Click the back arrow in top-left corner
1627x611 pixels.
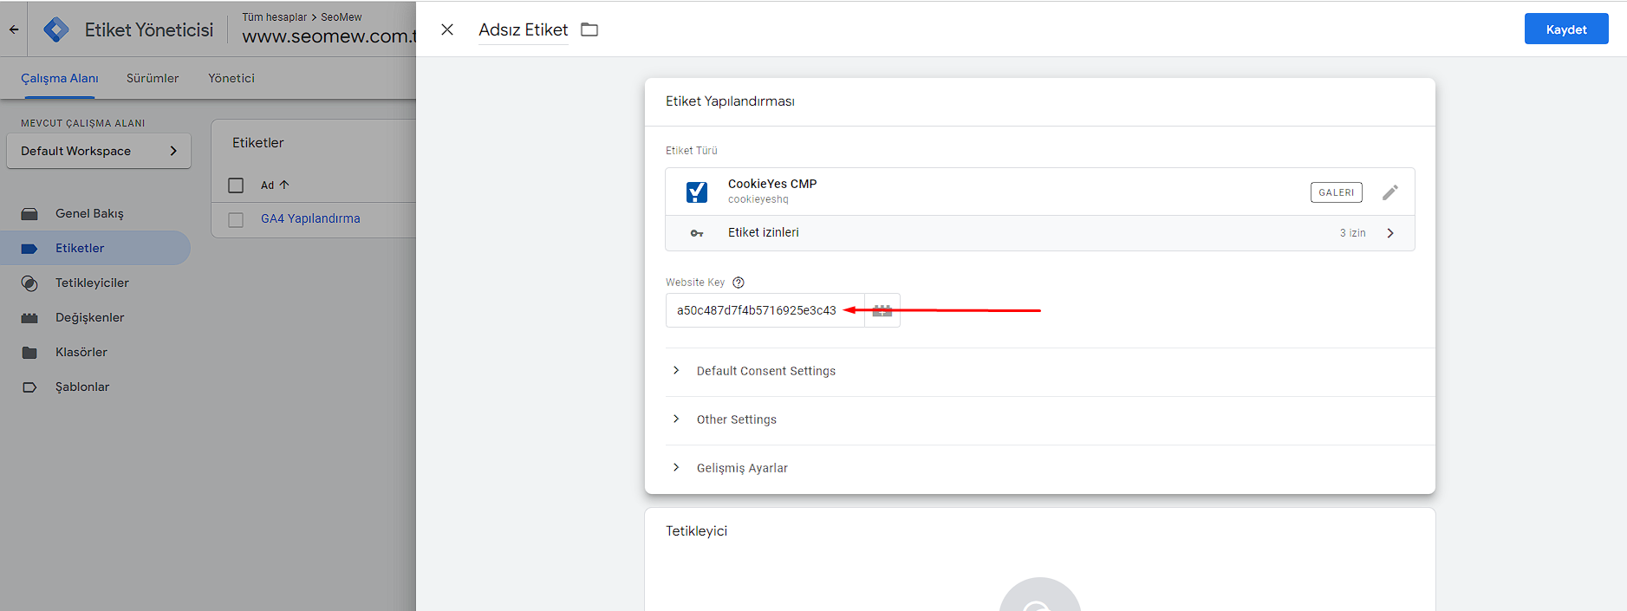pyautogui.click(x=14, y=29)
